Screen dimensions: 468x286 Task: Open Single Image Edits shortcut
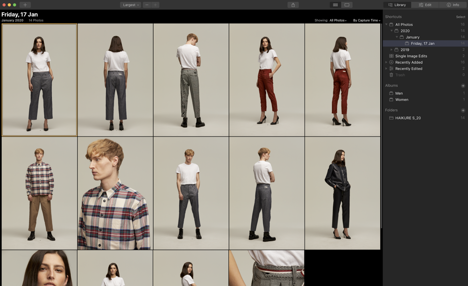[x=411, y=56]
